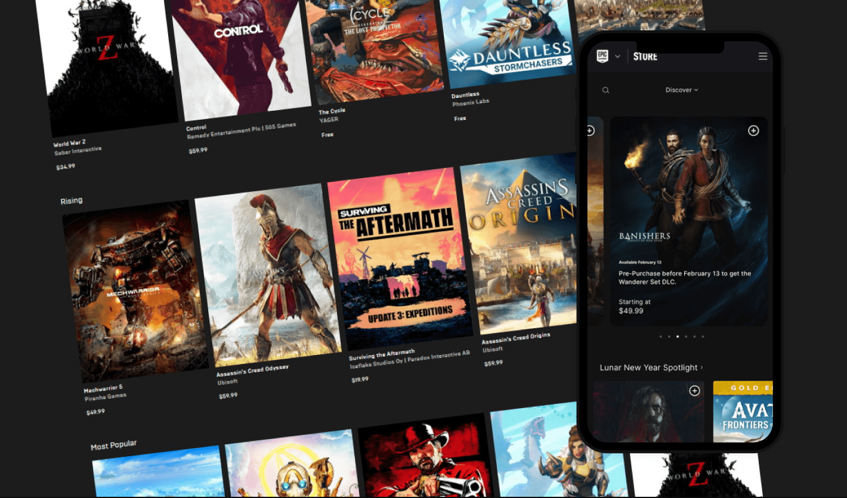This screenshot has height=498, width=847.
Task: Click the Free label under Dauntless
Action: pos(460,119)
